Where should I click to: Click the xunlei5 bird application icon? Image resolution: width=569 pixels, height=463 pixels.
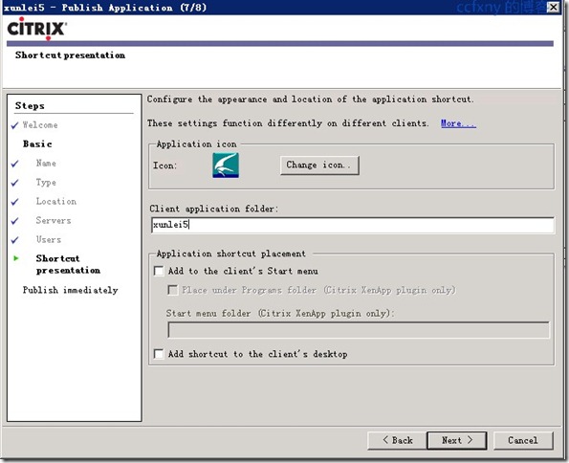(226, 165)
